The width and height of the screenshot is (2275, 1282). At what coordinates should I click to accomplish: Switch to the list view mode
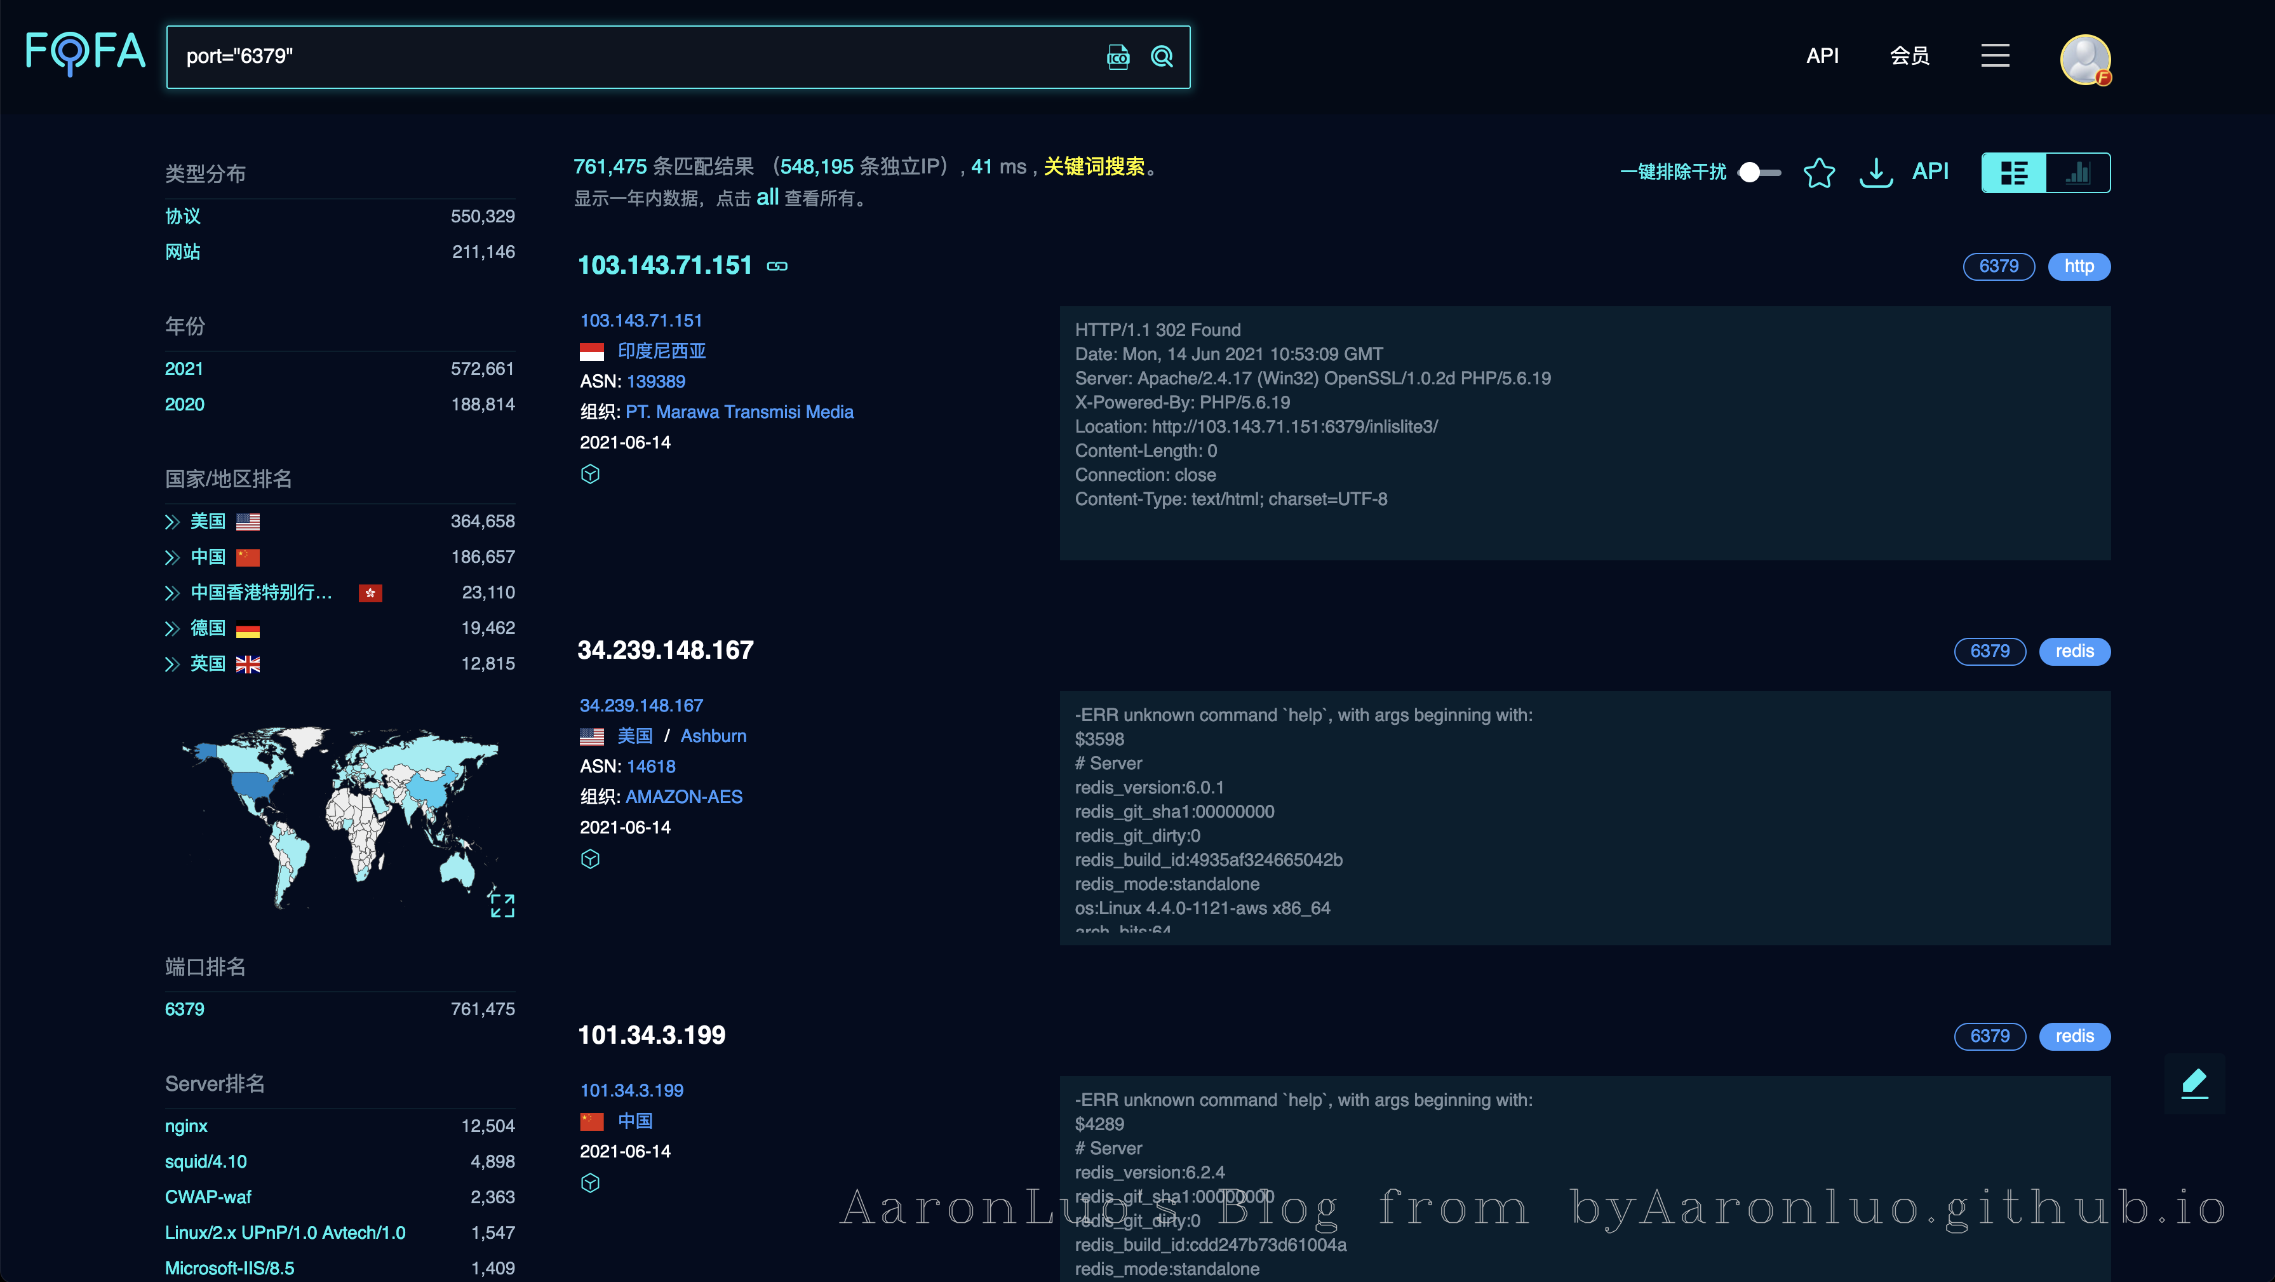coord(2013,172)
